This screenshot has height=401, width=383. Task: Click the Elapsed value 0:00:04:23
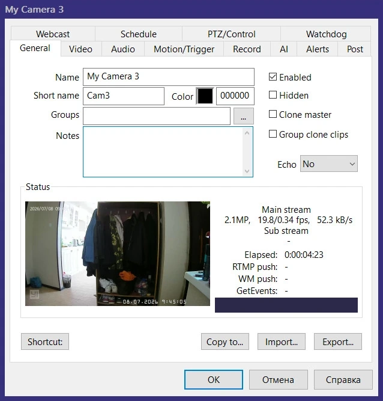click(x=304, y=255)
